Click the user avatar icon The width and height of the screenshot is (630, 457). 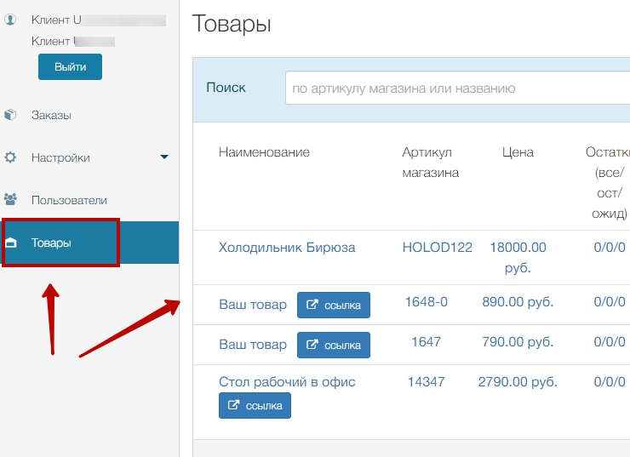pos(11,19)
